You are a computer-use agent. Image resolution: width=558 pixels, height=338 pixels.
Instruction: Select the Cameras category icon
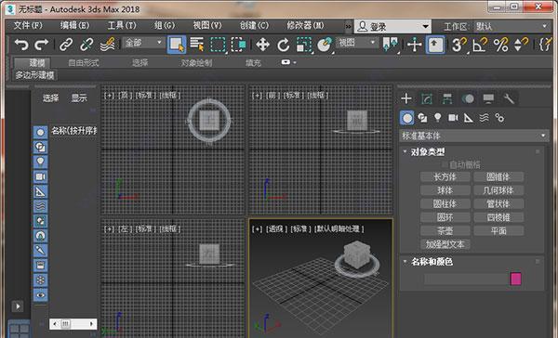453,118
